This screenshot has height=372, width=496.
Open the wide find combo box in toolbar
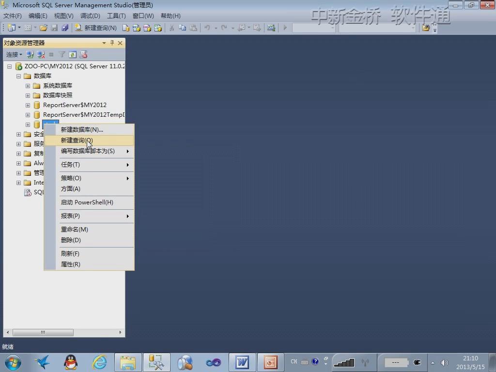pos(377,28)
